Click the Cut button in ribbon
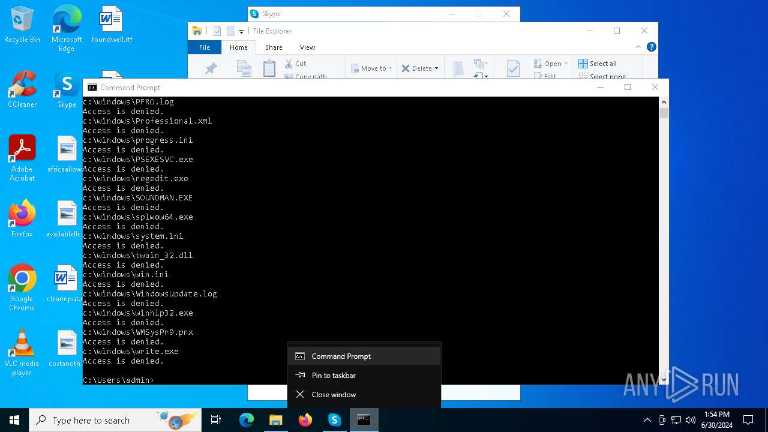Screen dimensions: 768x432 [x=295, y=63]
